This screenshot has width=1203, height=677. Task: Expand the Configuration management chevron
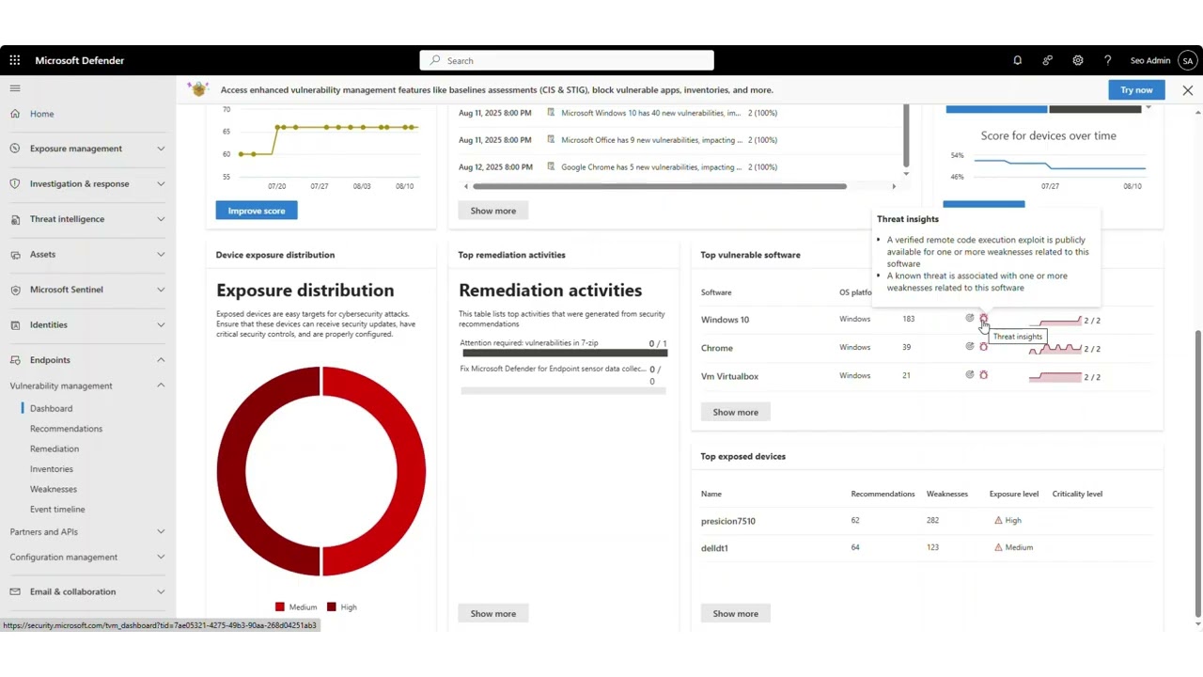161,557
